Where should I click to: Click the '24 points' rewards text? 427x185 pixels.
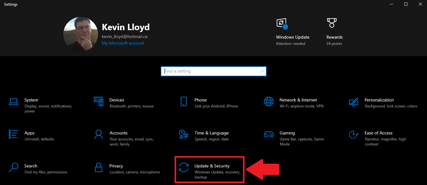coord(334,44)
